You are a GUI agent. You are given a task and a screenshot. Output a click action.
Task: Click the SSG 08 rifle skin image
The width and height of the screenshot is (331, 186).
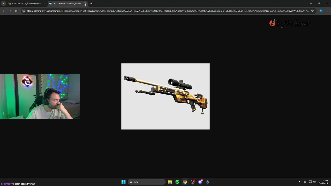[165, 96]
